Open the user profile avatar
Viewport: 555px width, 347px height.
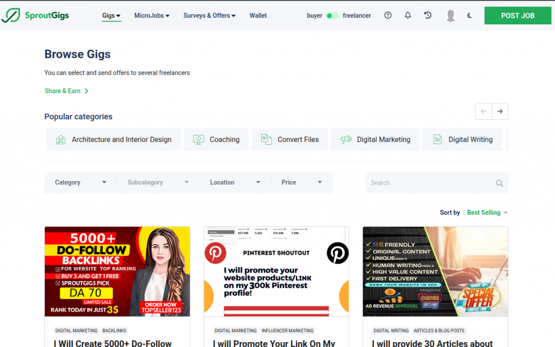[450, 16]
